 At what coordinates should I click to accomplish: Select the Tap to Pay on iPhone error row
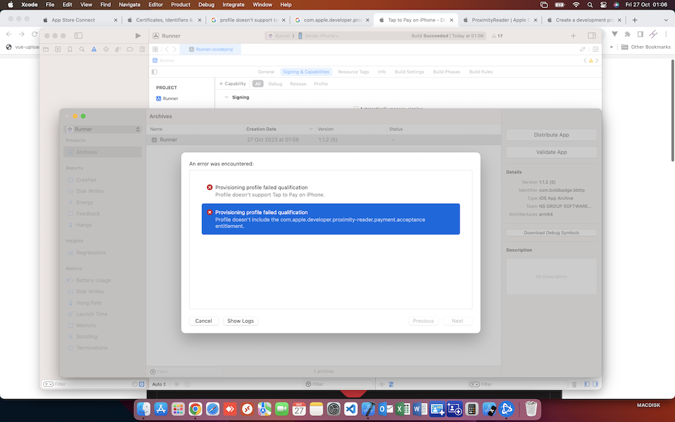[331, 191]
